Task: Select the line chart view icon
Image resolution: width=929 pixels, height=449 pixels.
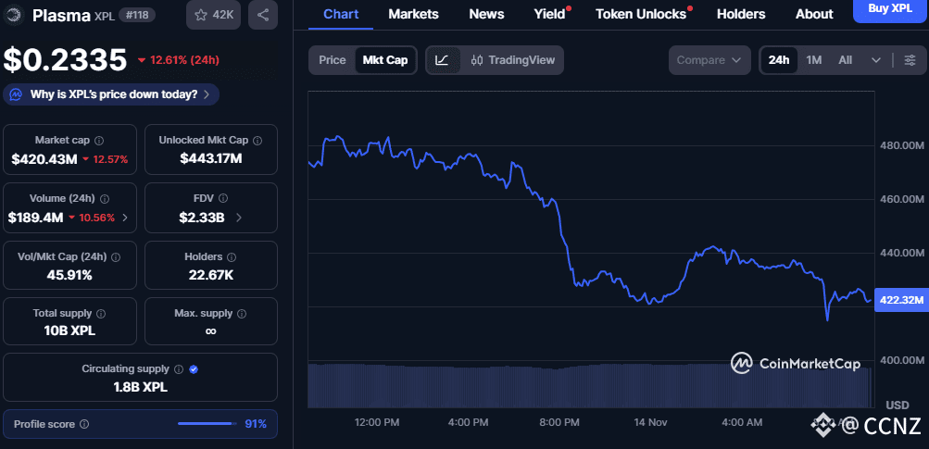Action: [443, 60]
